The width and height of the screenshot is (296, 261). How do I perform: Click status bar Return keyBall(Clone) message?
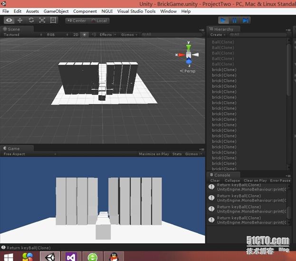tap(29, 248)
